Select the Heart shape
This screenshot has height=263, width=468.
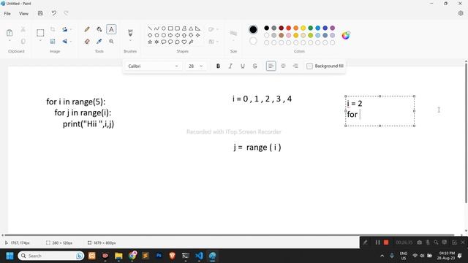(184, 42)
